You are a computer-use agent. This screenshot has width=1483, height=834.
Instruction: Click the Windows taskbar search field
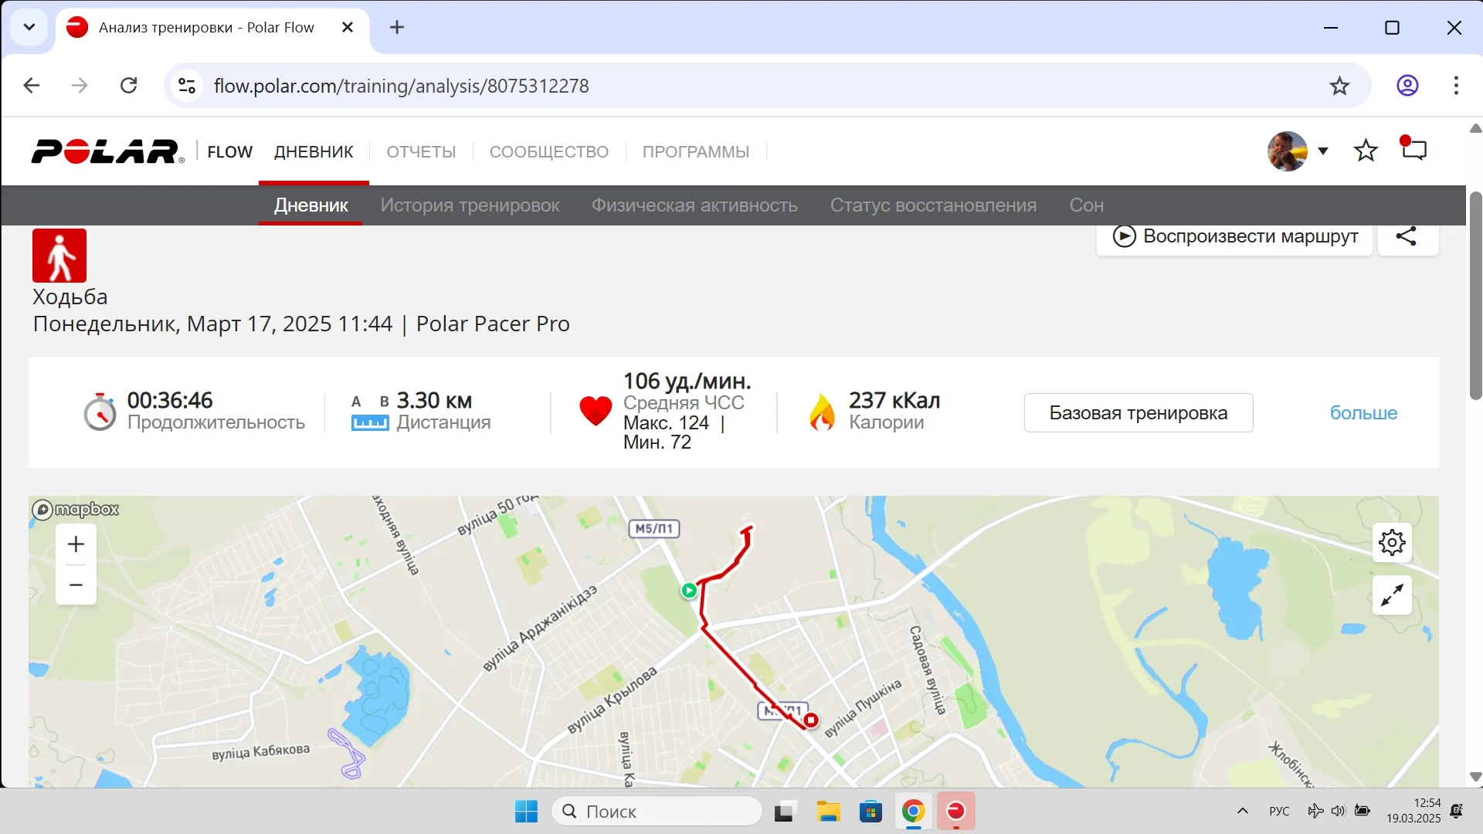(657, 812)
